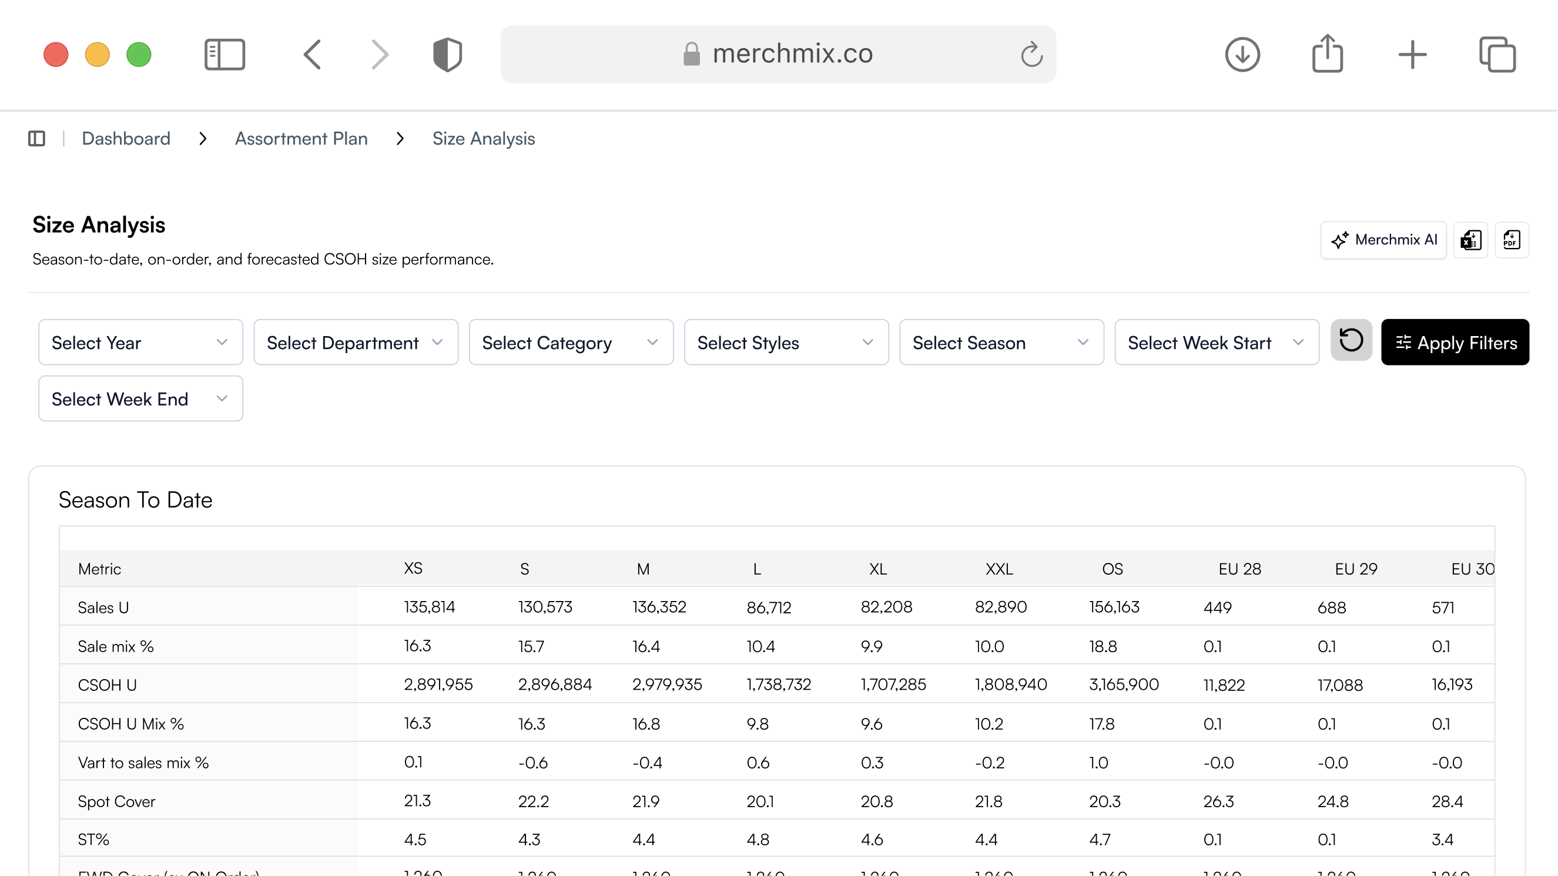Toggle the Safari sidebar button
Image resolution: width=1558 pixels, height=876 pixels.
click(x=225, y=55)
